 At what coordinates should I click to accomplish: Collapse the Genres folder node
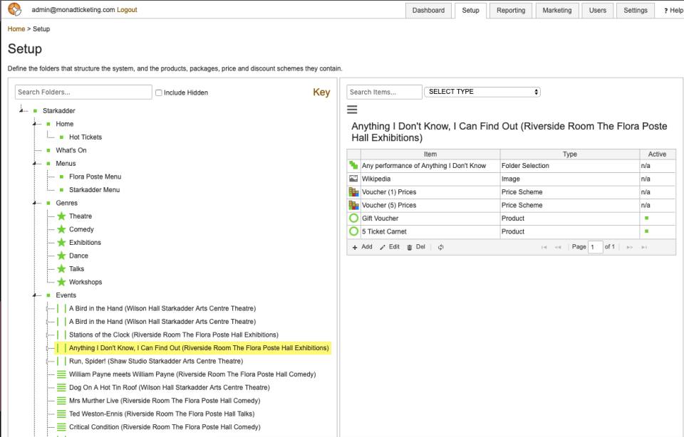click(34, 203)
